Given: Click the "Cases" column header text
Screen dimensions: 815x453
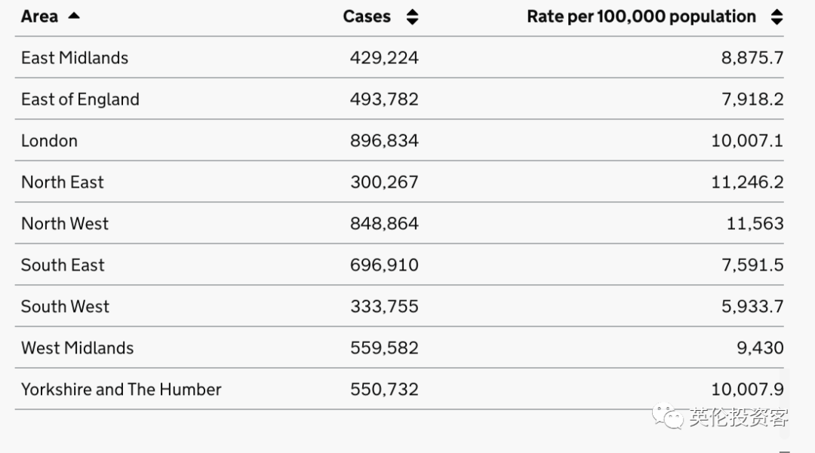Looking at the screenshot, I should coord(367,17).
